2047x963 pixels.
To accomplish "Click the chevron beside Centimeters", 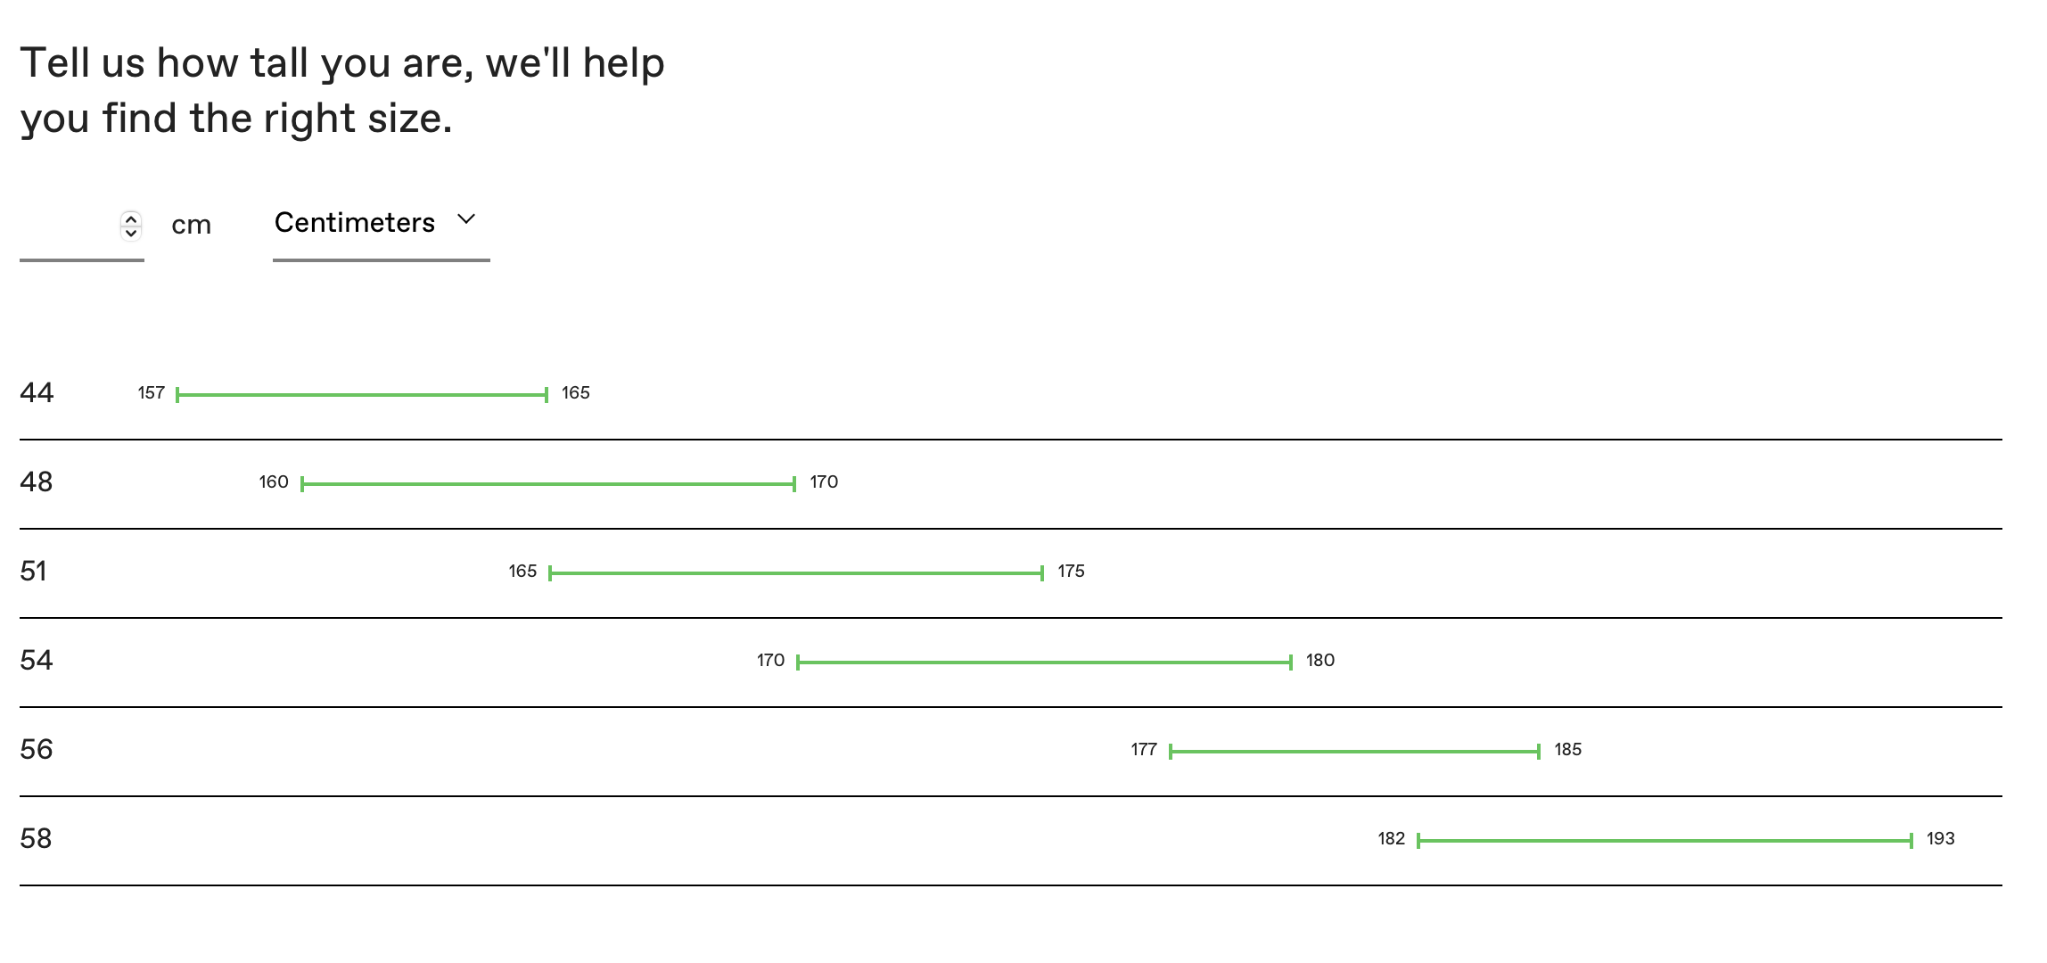I will click(x=466, y=219).
